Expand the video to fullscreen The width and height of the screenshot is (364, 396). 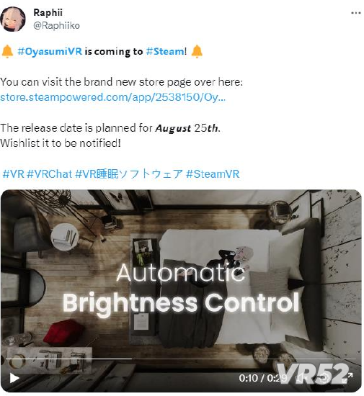347,378
